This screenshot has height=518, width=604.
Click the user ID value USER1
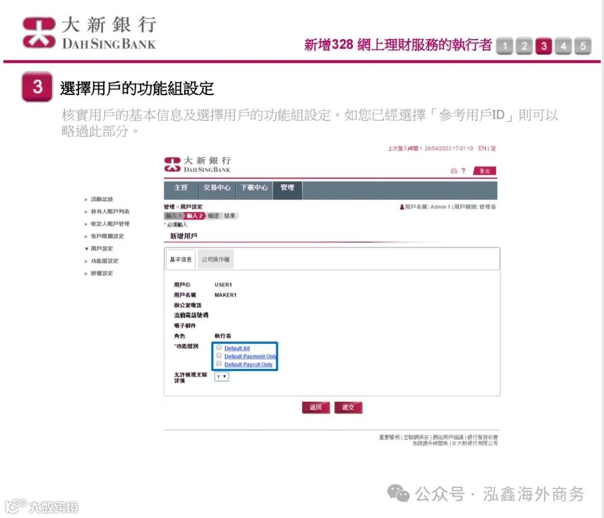tap(223, 285)
